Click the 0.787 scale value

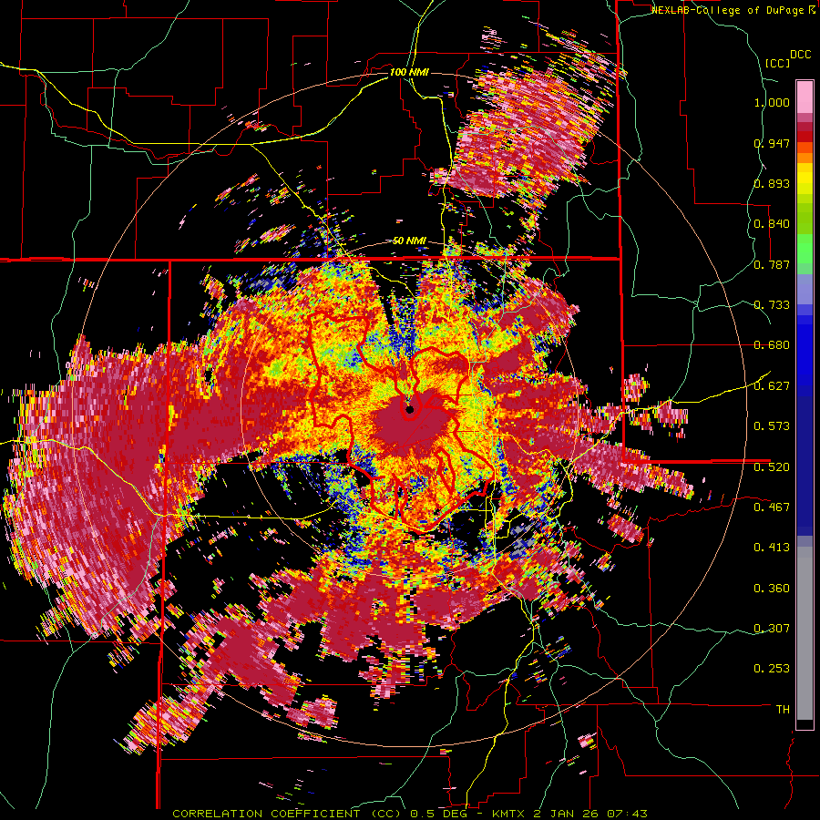[772, 264]
